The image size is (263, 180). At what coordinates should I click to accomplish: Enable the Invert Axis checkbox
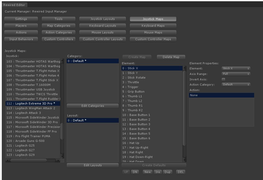pos(223,79)
